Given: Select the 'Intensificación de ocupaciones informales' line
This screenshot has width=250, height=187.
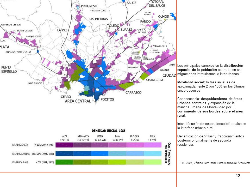Looking at the screenshot, I should coord(211,124).
